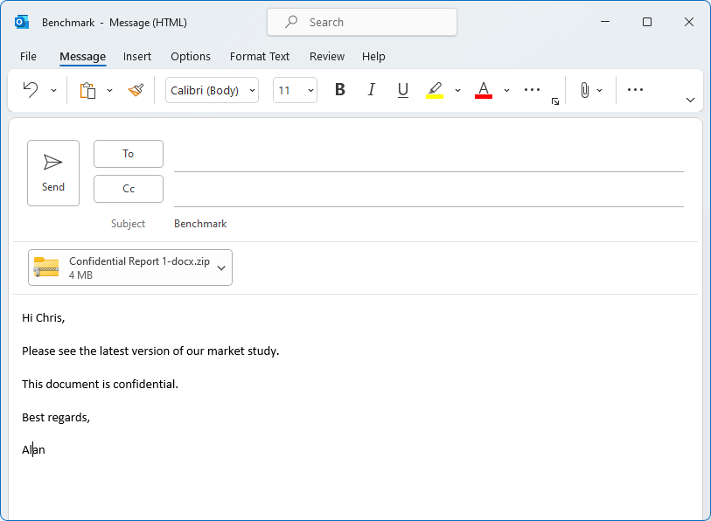This screenshot has width=711, height=521.
Task: Apply yellow text highlight color
Action: (435, 90)
